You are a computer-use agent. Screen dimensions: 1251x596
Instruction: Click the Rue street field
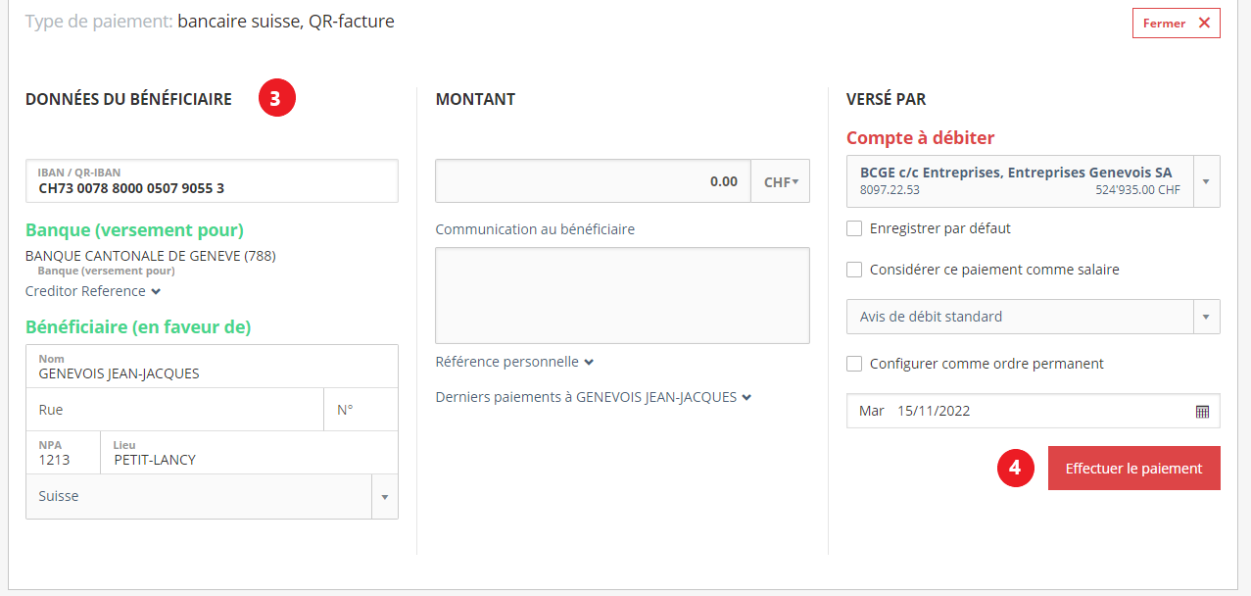point(174,410)
